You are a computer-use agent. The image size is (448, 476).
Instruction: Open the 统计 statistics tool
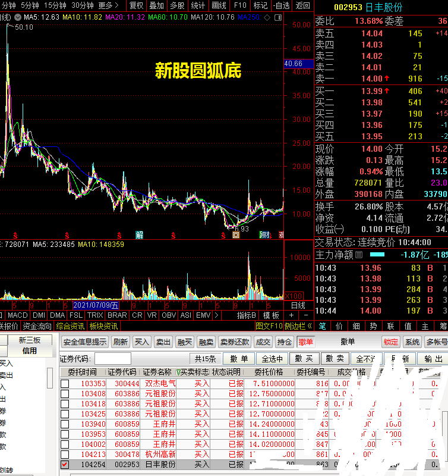click(x=198, y=5)
